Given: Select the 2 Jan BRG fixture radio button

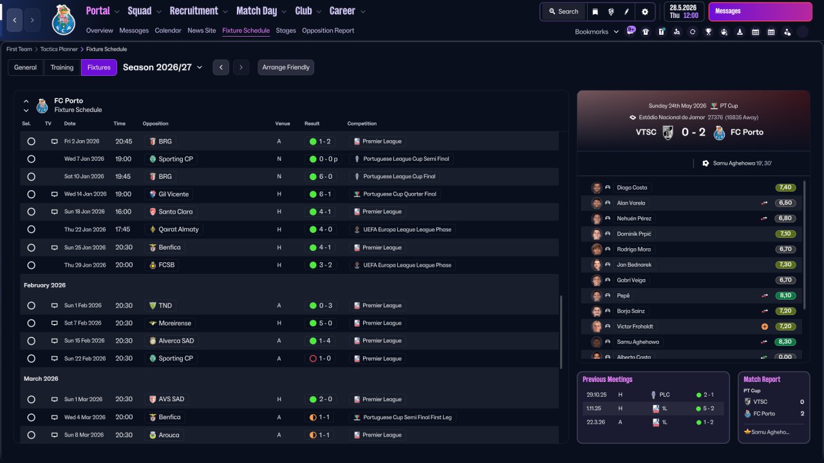Looking at the screenshot, I should click(x=31, y=141).
